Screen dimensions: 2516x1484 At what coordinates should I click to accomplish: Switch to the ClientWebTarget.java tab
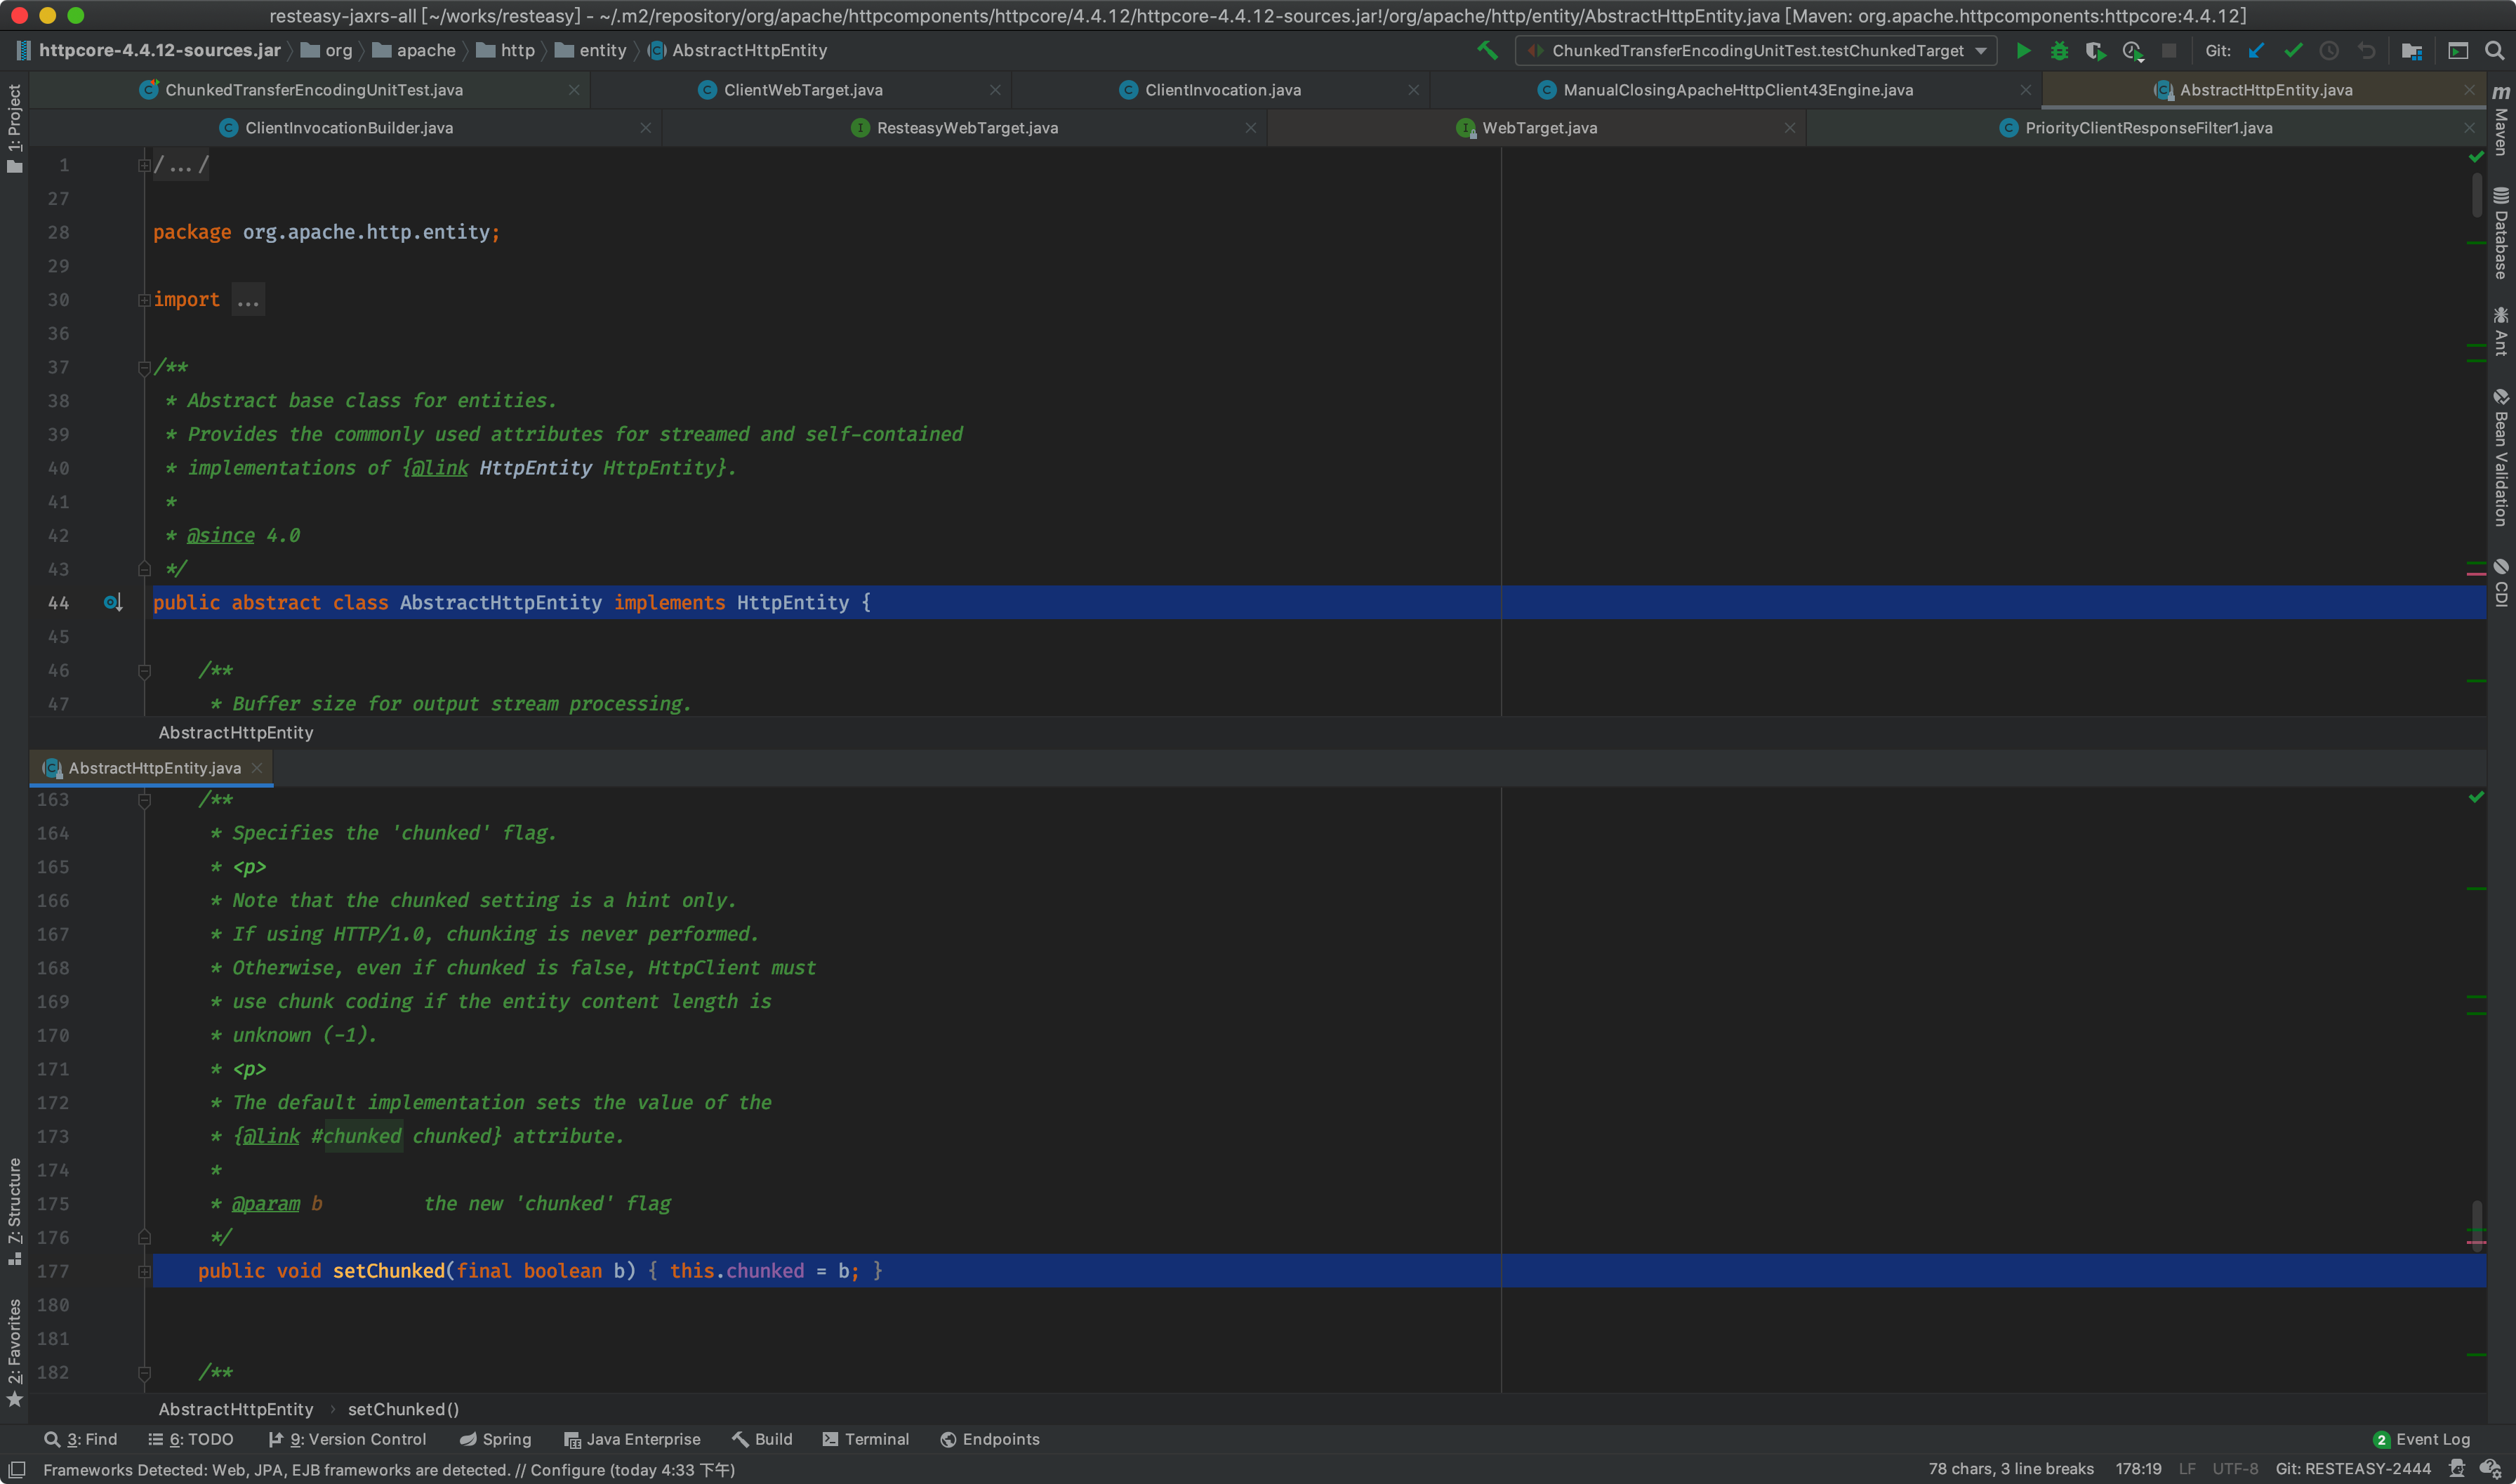click(x=802, y=90)
